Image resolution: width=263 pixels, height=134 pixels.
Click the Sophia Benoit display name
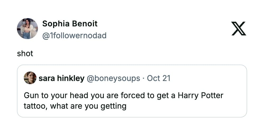[x=70, y=24]
